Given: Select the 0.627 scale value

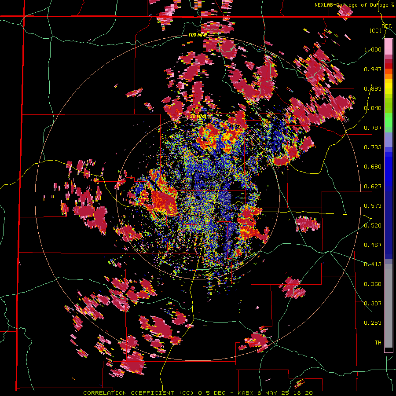Looking at the screenshot, I should click(373, 187).
